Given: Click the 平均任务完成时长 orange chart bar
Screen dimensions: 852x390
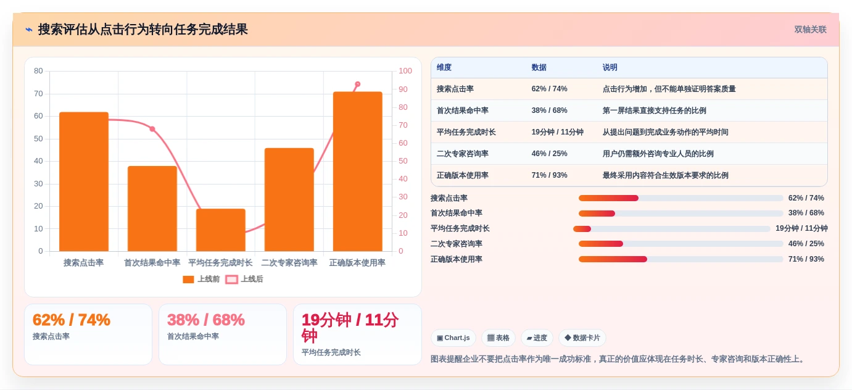Looking at the screenshot, I should tap(221, 230).
